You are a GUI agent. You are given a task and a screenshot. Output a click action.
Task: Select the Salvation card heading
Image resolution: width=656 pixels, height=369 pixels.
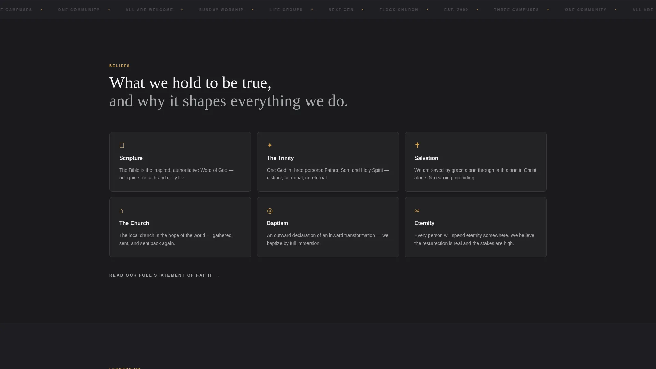tap(426, 158)
